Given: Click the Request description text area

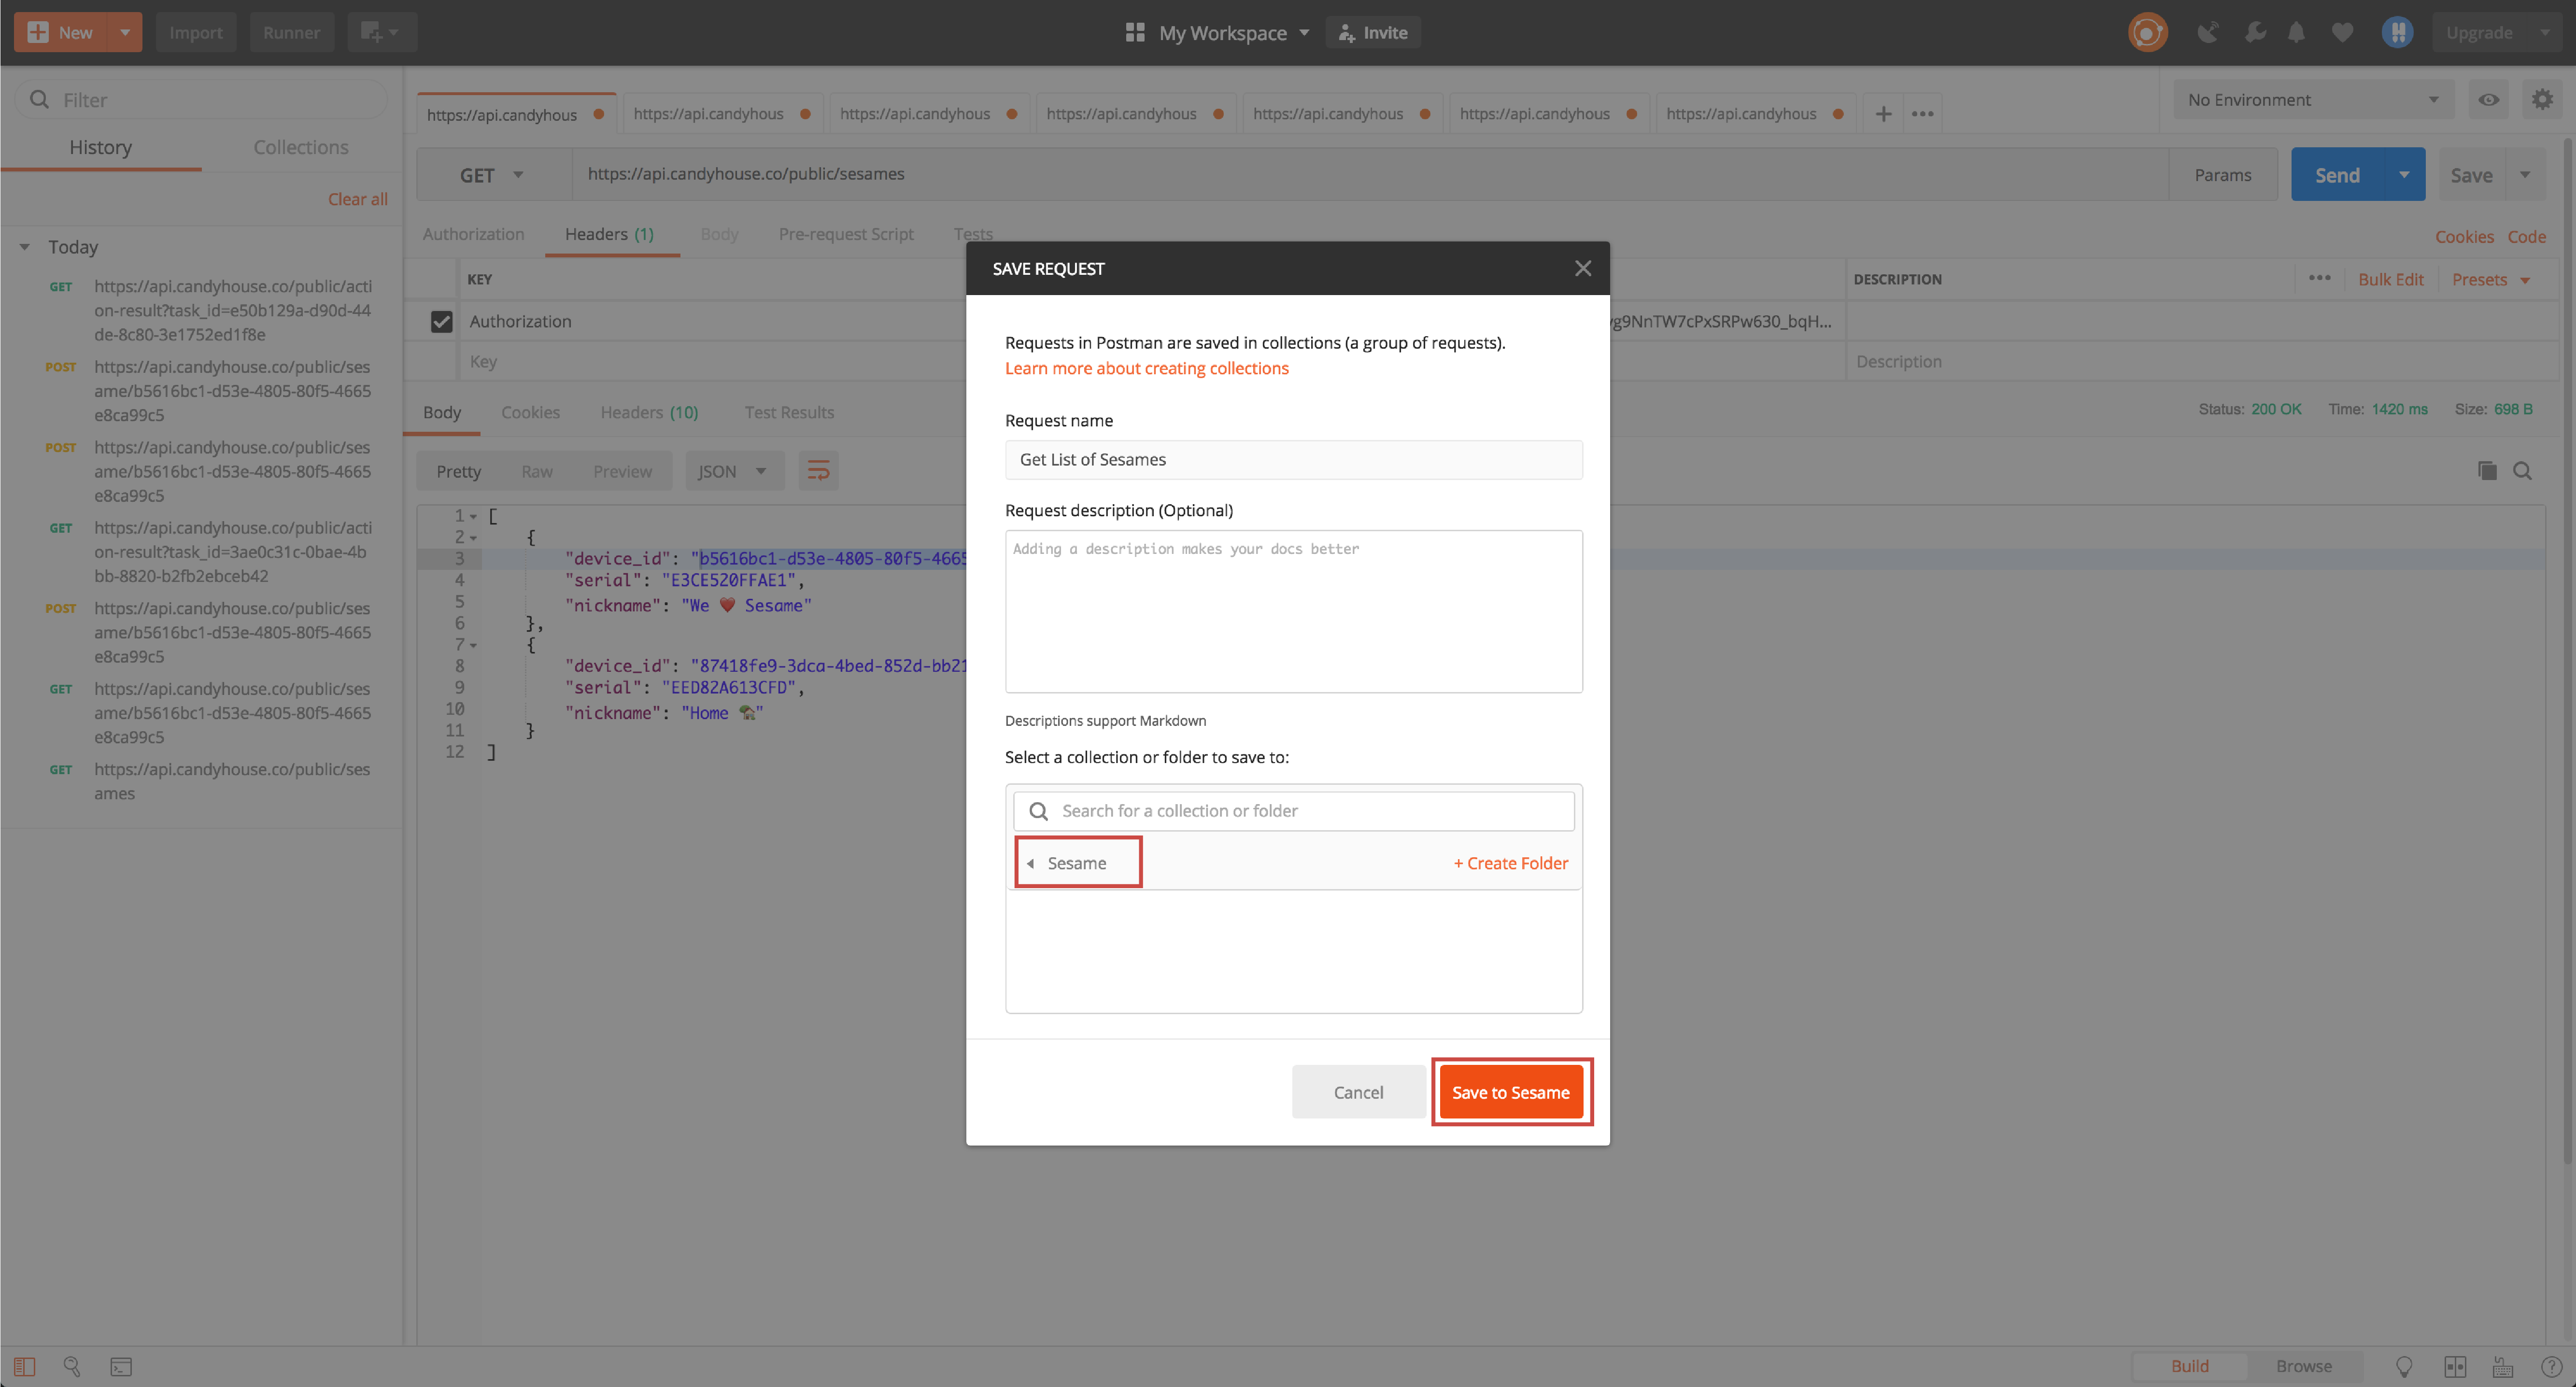Looking at the screenshot, I should pos(1293,611).
